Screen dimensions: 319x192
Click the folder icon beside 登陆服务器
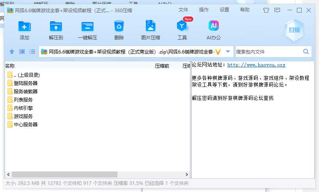10,83
